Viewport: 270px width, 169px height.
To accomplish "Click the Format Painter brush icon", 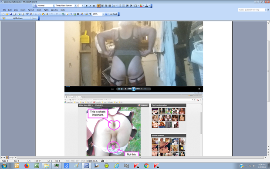I will click(47, 14).
